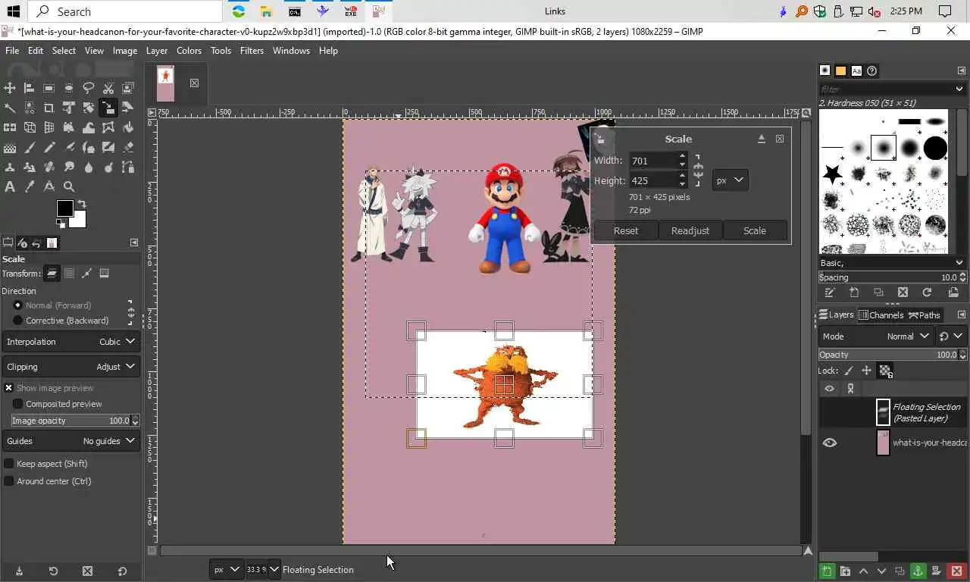Click the Readjust button

[x=690, y=230]
